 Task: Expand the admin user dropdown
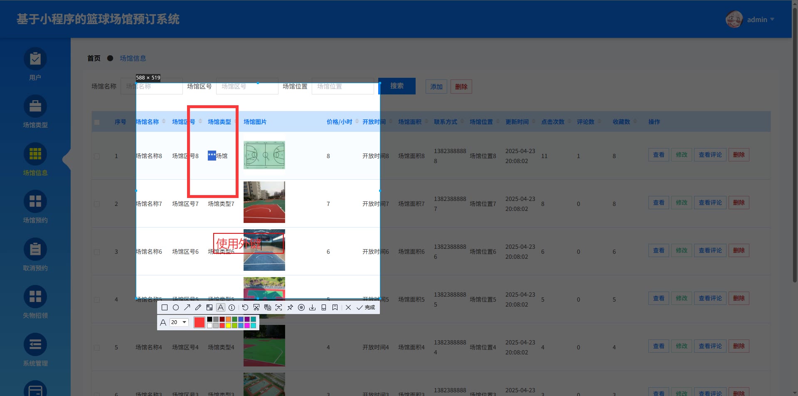tap(772, 20)
